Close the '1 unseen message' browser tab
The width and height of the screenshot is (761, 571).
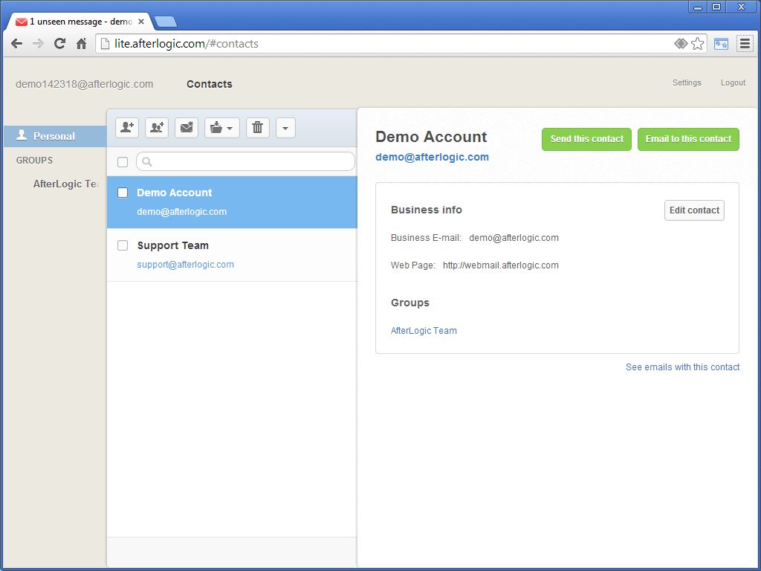[141, 22]
